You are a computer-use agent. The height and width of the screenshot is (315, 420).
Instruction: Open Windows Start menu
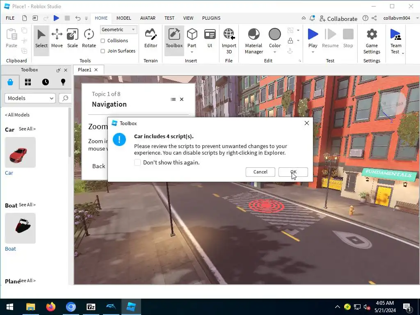point(10,307)
